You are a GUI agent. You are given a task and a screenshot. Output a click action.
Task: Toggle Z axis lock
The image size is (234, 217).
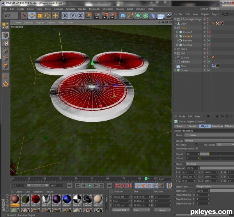click(x=80, y=16)
